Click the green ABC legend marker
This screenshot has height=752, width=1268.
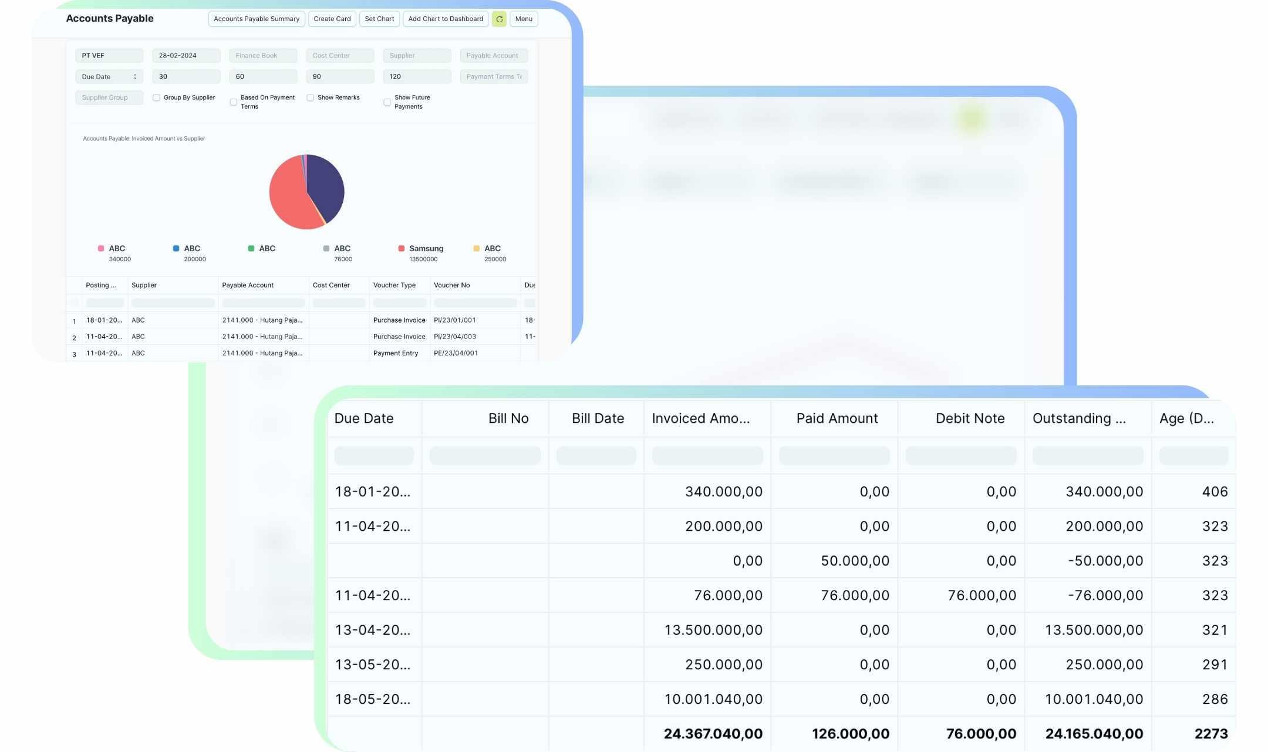pyautogui.click(x=251, y=248)
